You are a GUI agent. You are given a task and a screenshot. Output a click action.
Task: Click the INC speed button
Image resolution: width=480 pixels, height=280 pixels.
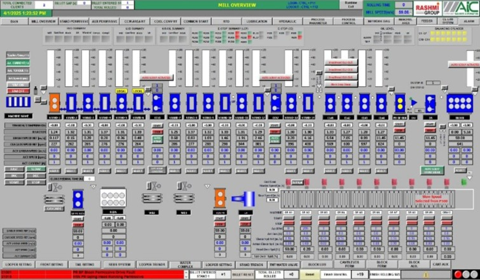tap(15, 175)
